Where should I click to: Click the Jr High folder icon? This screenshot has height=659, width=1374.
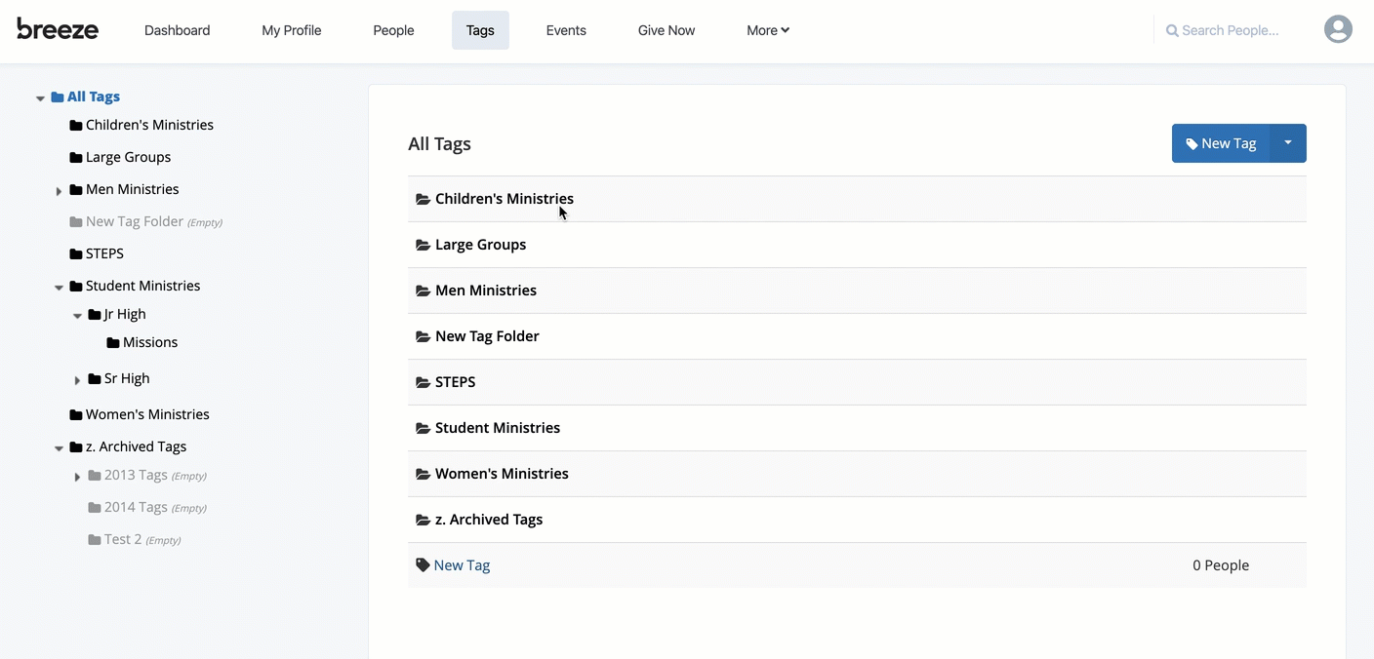point(95,315)
